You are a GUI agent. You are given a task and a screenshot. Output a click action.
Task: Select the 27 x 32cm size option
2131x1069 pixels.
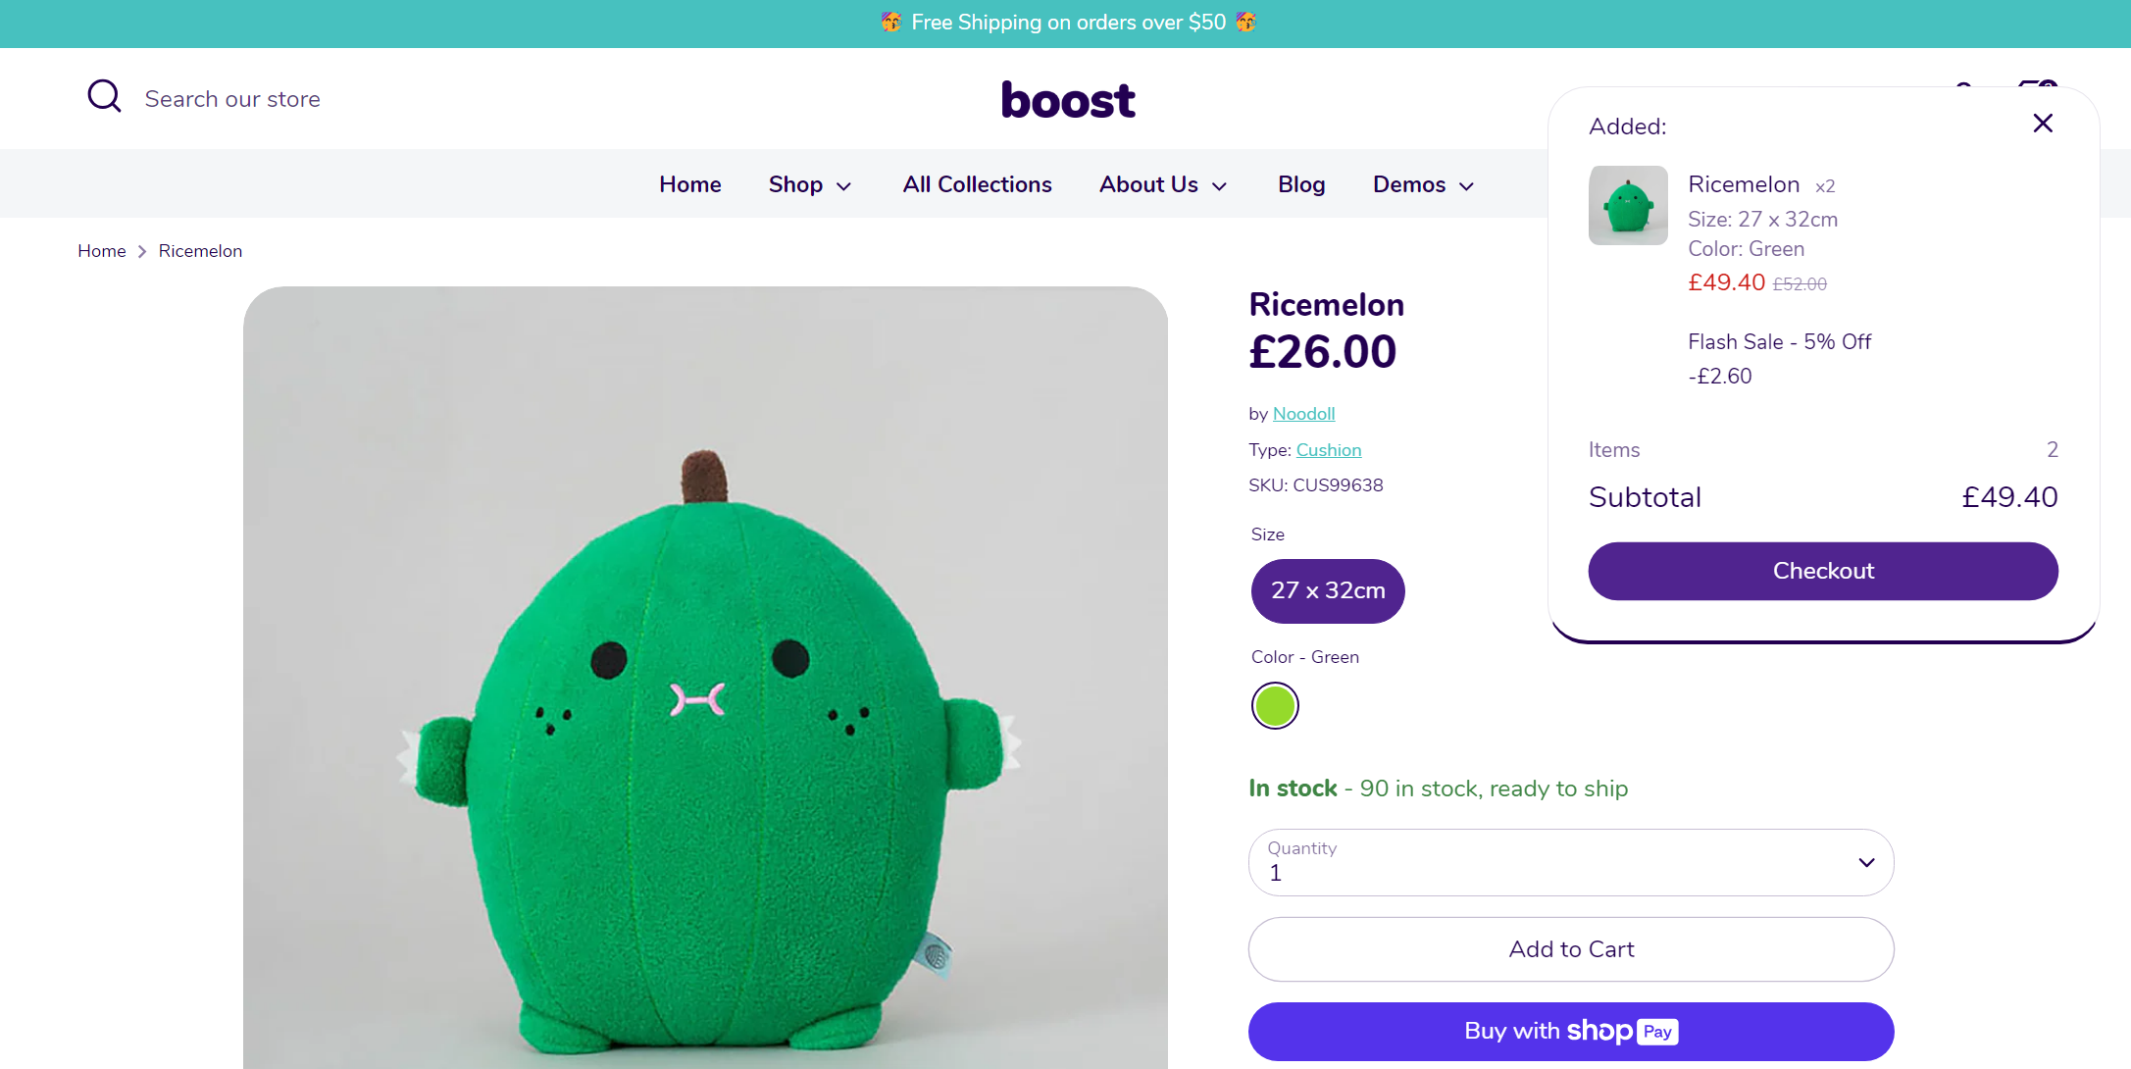(1328, 590)
